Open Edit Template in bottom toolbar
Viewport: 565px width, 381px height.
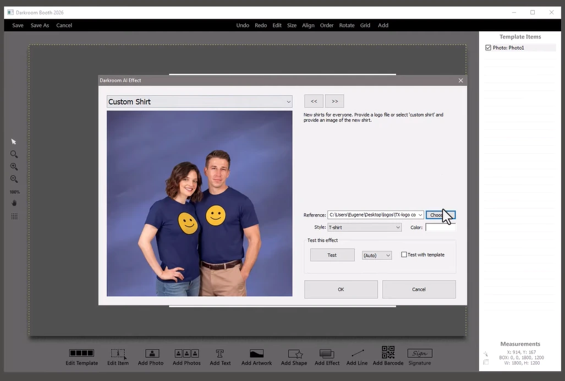(82, 357)
